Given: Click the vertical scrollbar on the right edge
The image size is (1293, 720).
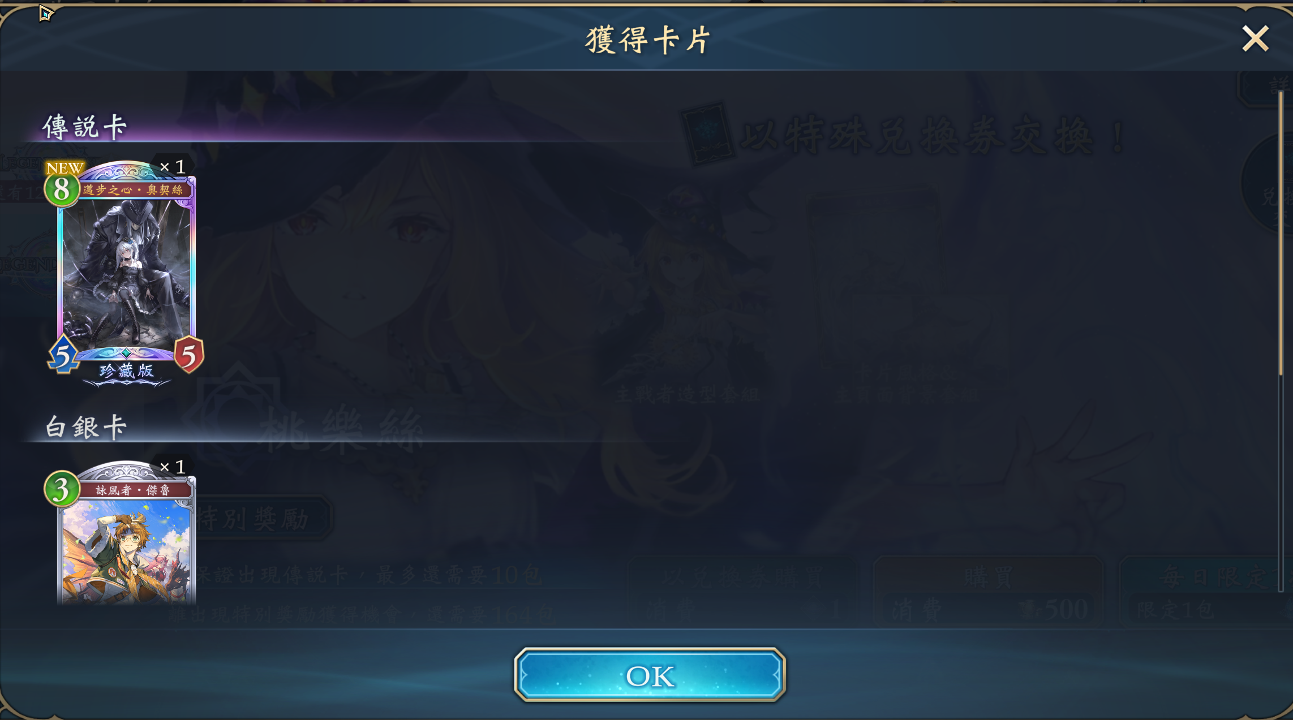Looking at the screenshot, I should tap(1281, 233).
